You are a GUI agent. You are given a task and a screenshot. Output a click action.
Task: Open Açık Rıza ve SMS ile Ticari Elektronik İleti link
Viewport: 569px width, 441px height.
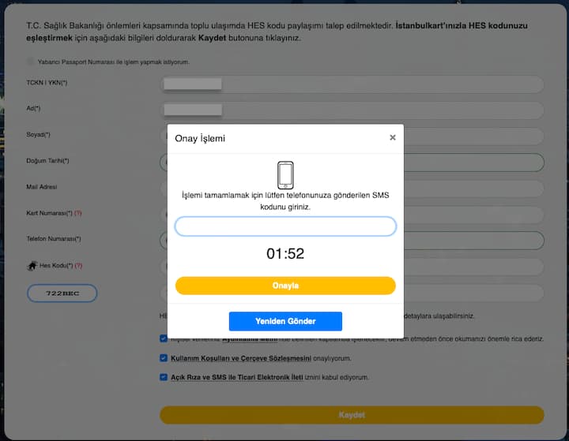point(237,377)
